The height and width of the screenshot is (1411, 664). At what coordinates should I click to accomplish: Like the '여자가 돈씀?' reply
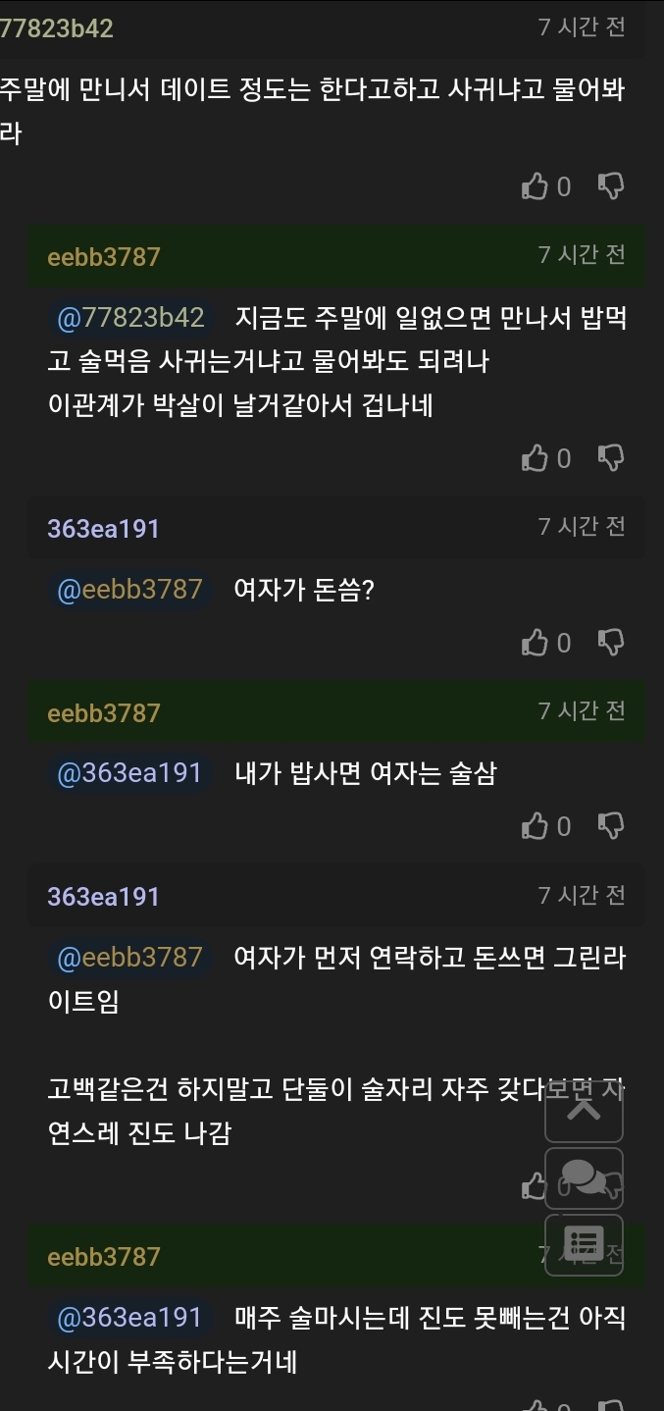pyautogui.click(x=535, y=643)
